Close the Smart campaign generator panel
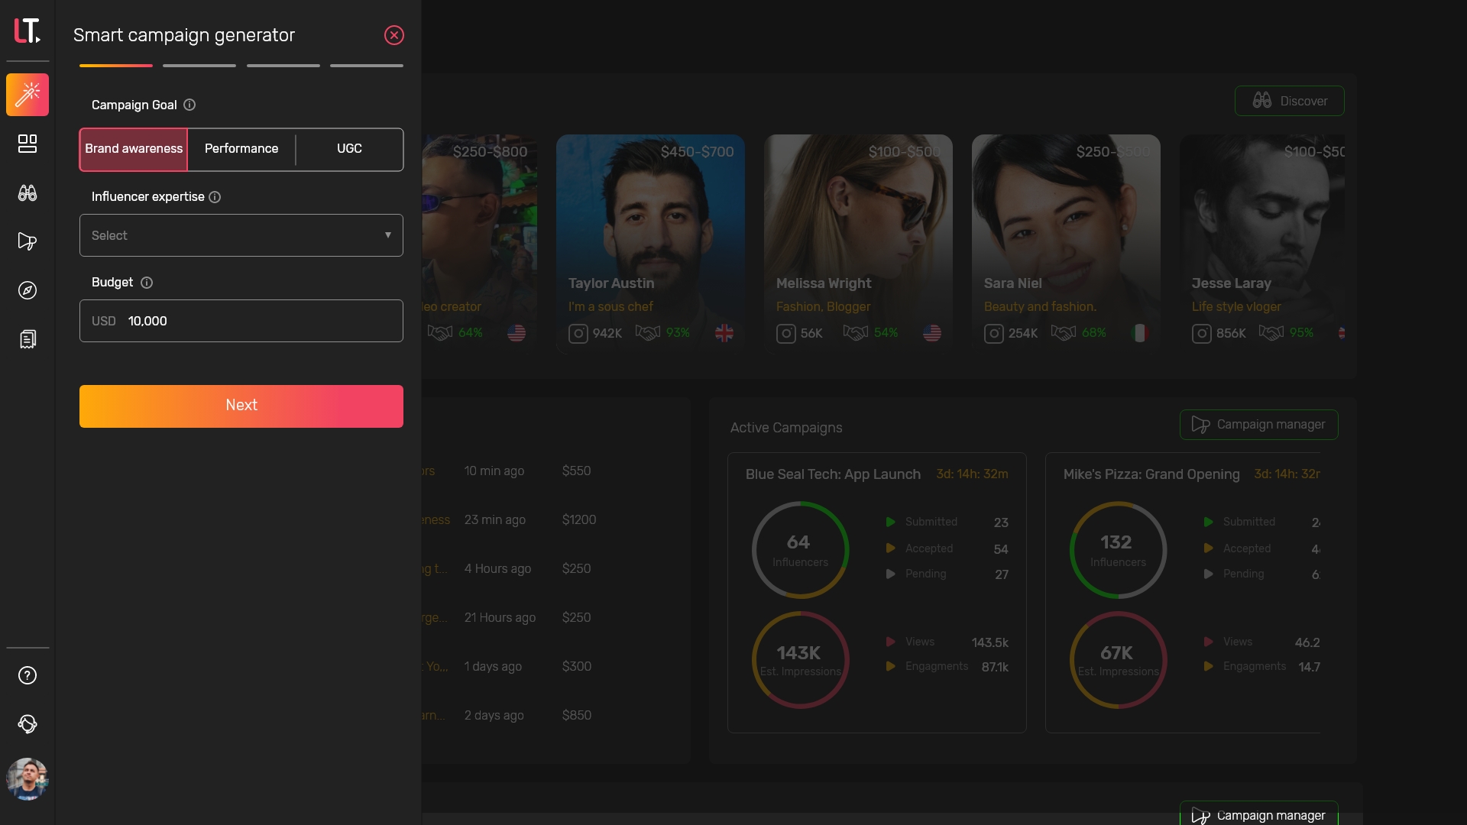This screenshot has height=825, width=1467. click(x=394, y=35)
